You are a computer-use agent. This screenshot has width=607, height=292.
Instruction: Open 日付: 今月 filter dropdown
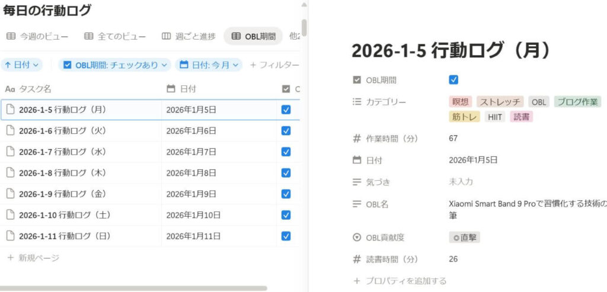[x=209, y=65]
